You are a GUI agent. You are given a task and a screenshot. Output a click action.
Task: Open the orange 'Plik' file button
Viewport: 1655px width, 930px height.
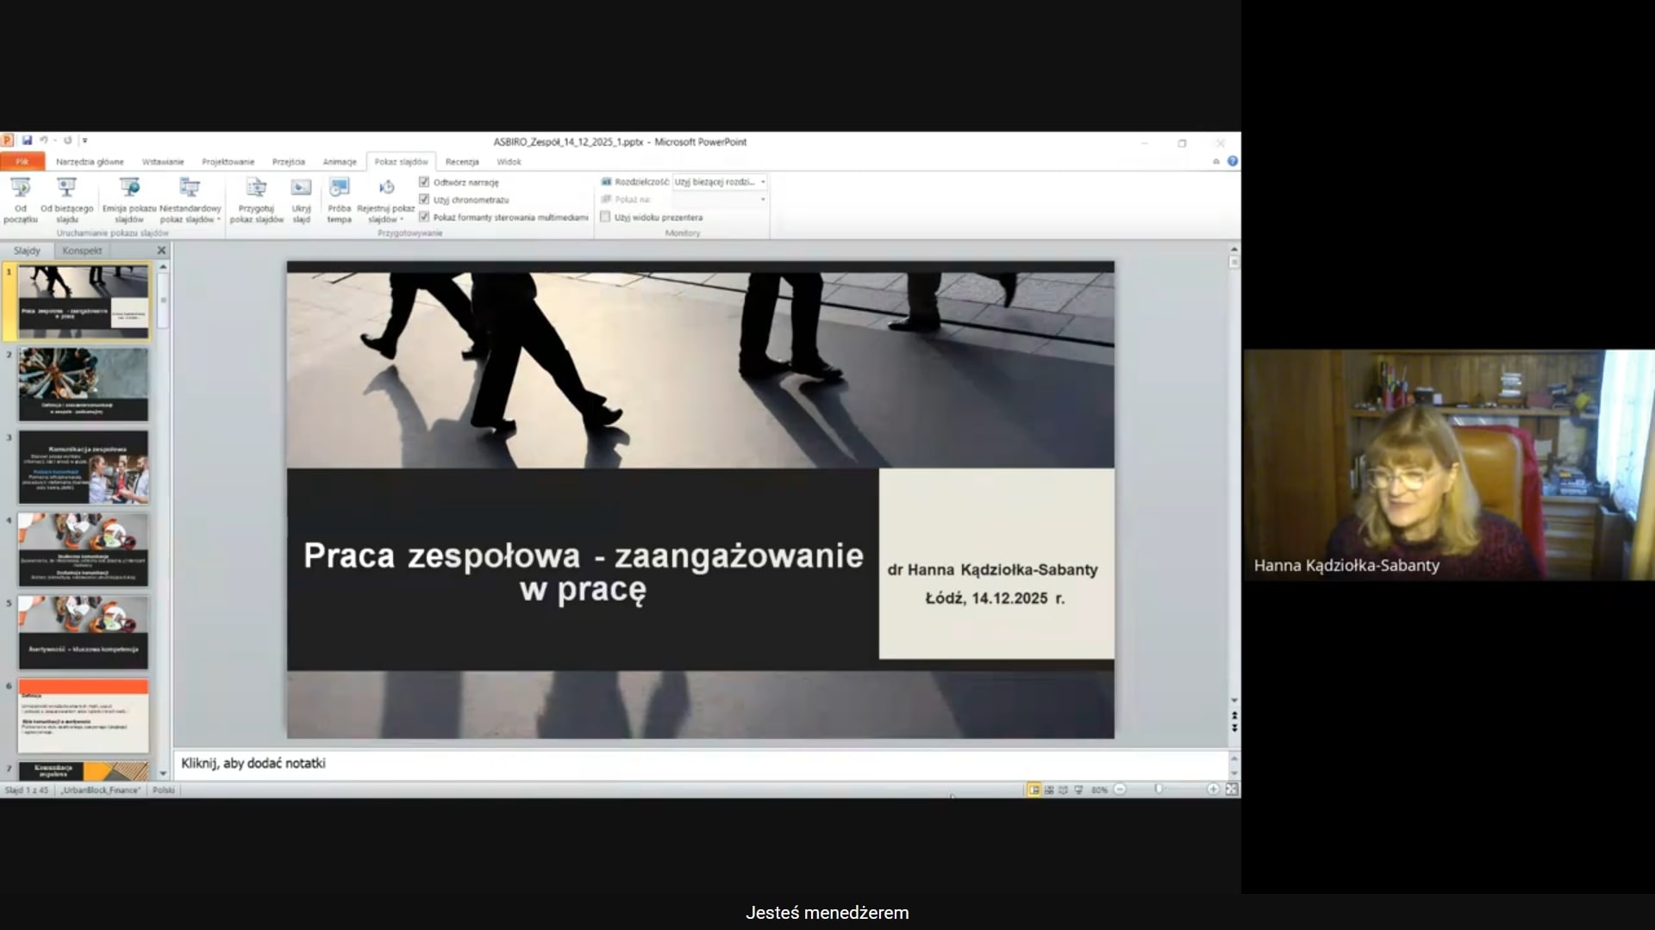click(x=22, y=162)
